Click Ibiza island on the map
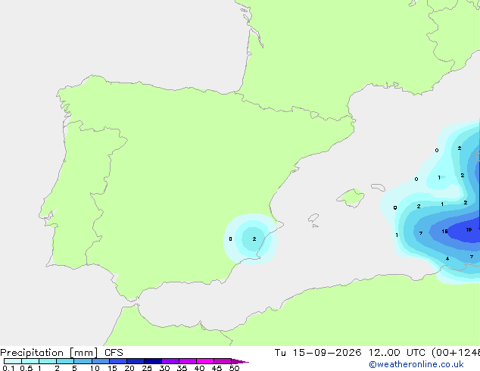This screenshot has height=371, width=480. click(313, 218)
